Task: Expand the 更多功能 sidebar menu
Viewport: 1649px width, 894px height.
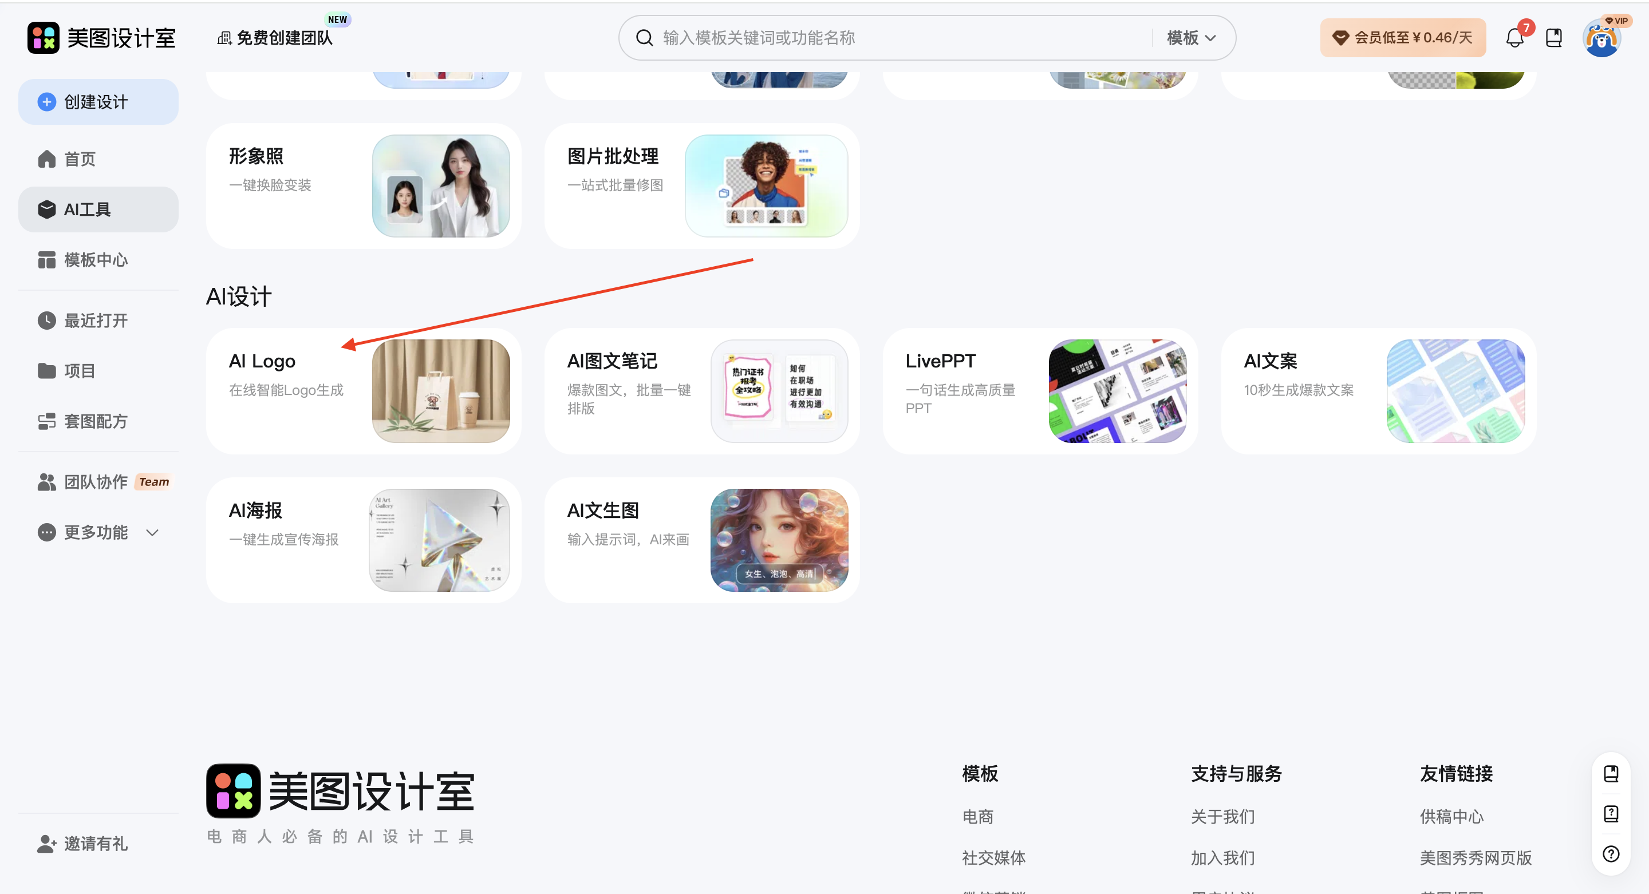Action: (x=96, y=532)
